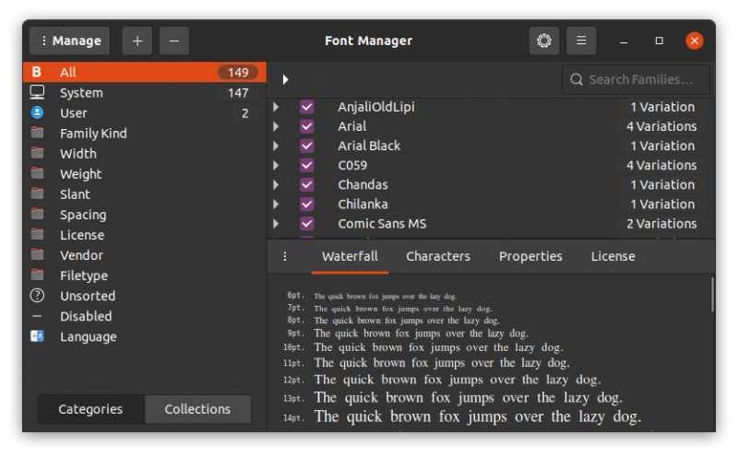Open the Unsorted question mark category
Viewport: 738px width, 457px height.
coord(38,296)
